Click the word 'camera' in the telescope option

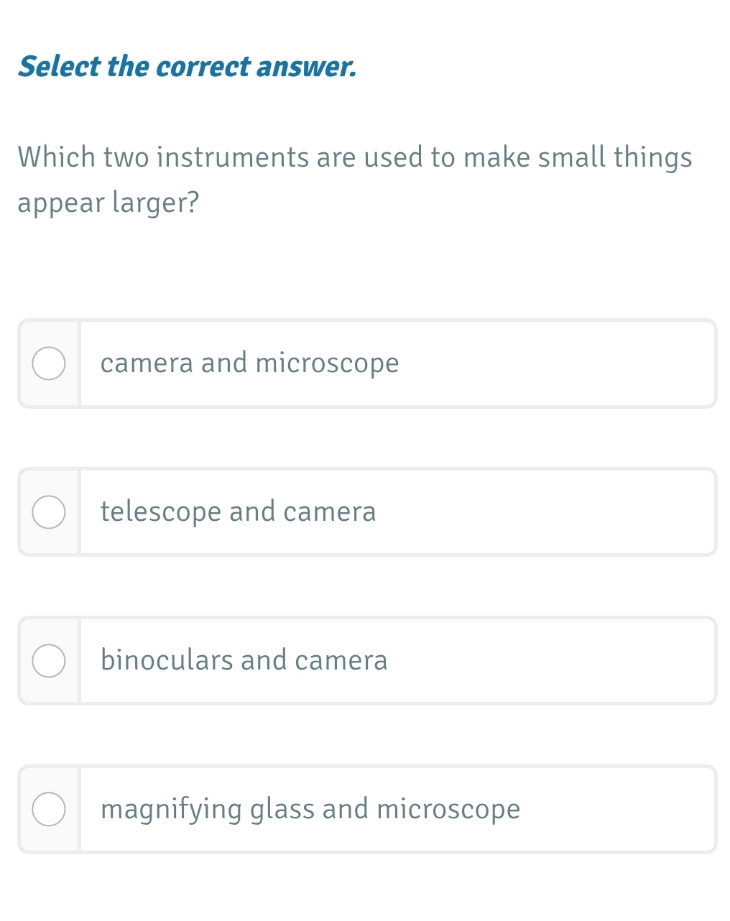click(x=330, y=512)
